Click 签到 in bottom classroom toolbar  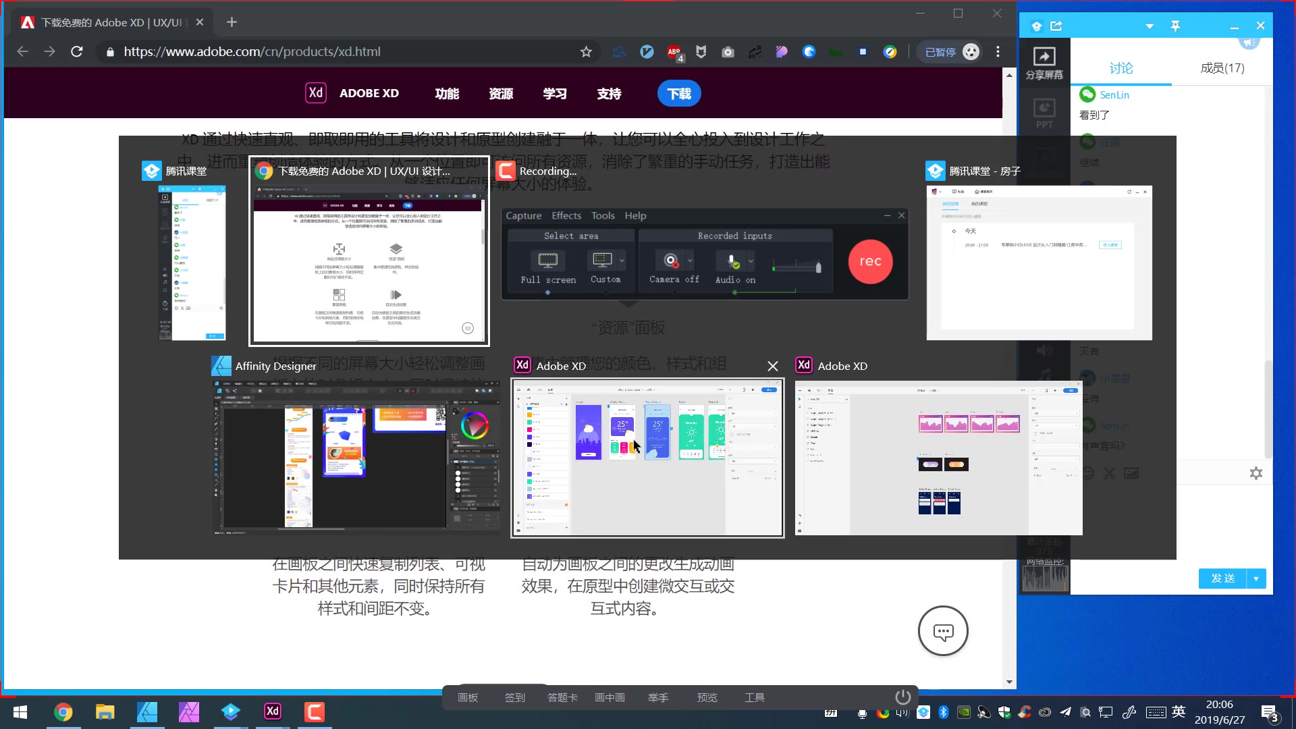click(515, 698)
